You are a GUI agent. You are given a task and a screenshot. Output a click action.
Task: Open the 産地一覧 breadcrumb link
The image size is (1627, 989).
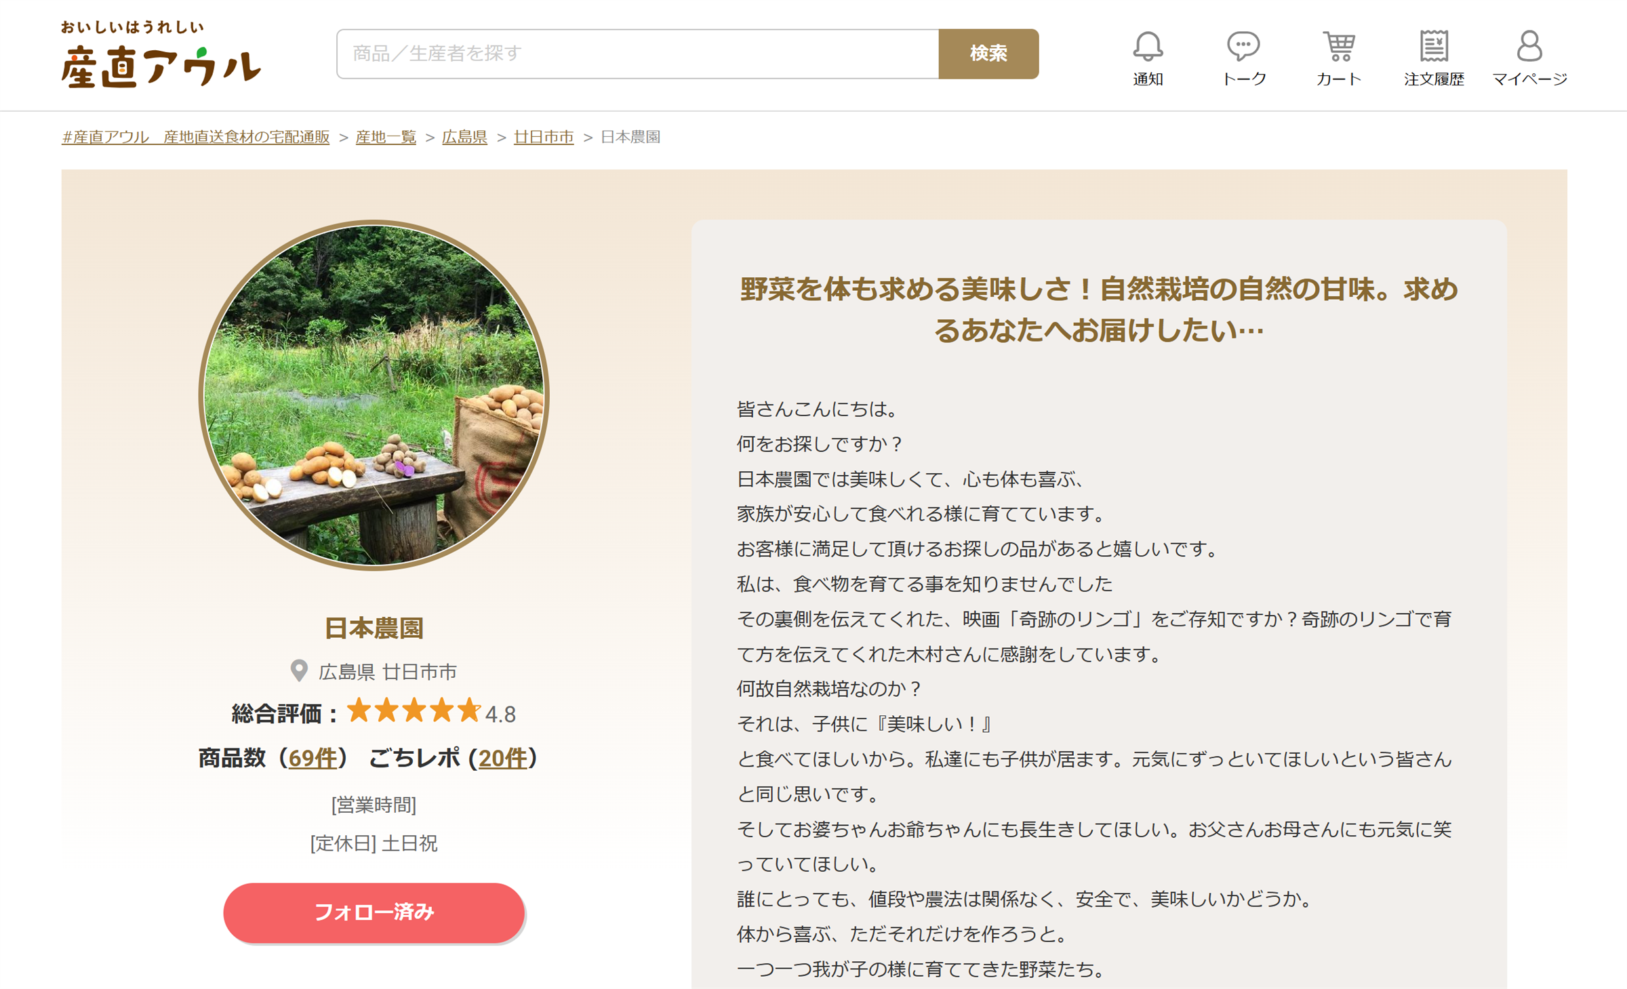pyautogui.click(x=386, y=137)
